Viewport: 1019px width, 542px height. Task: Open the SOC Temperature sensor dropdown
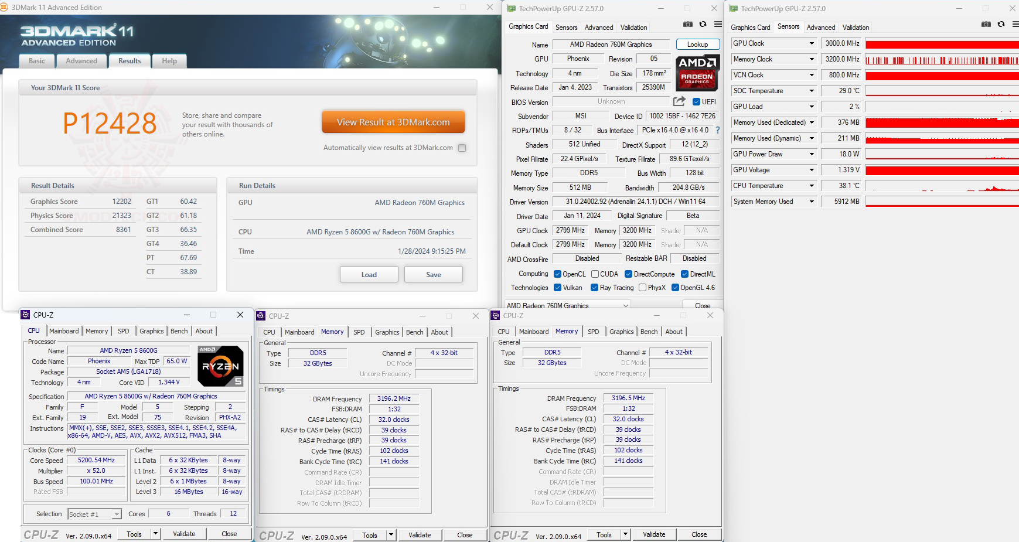click(812, 91)
